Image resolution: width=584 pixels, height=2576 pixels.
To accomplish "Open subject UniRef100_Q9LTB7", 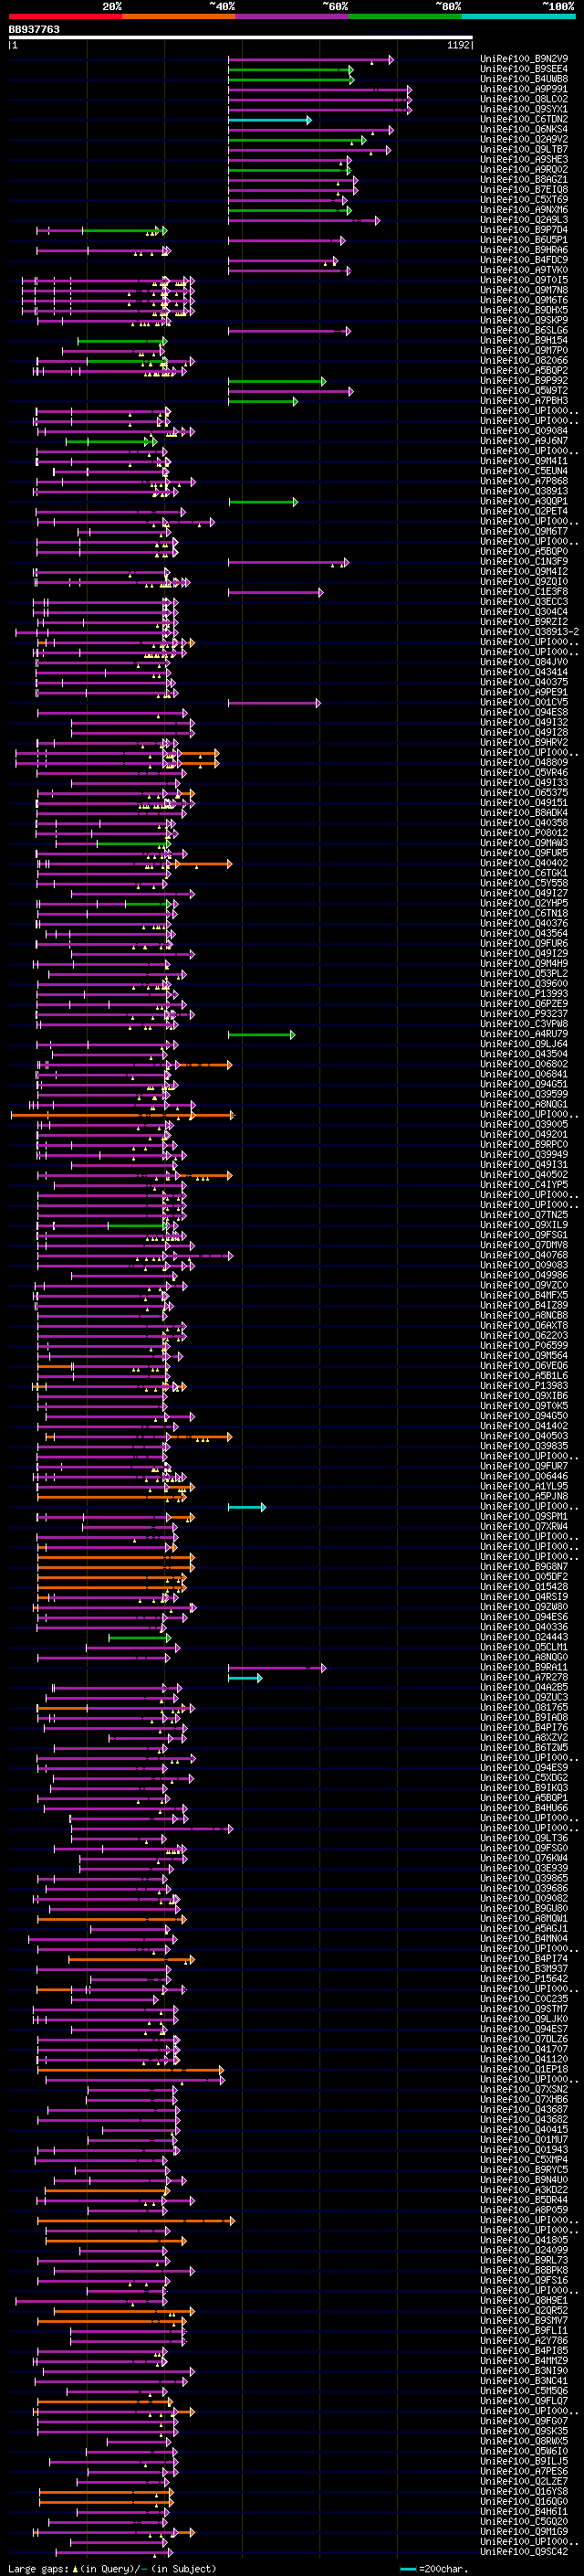I will [524, 149].
